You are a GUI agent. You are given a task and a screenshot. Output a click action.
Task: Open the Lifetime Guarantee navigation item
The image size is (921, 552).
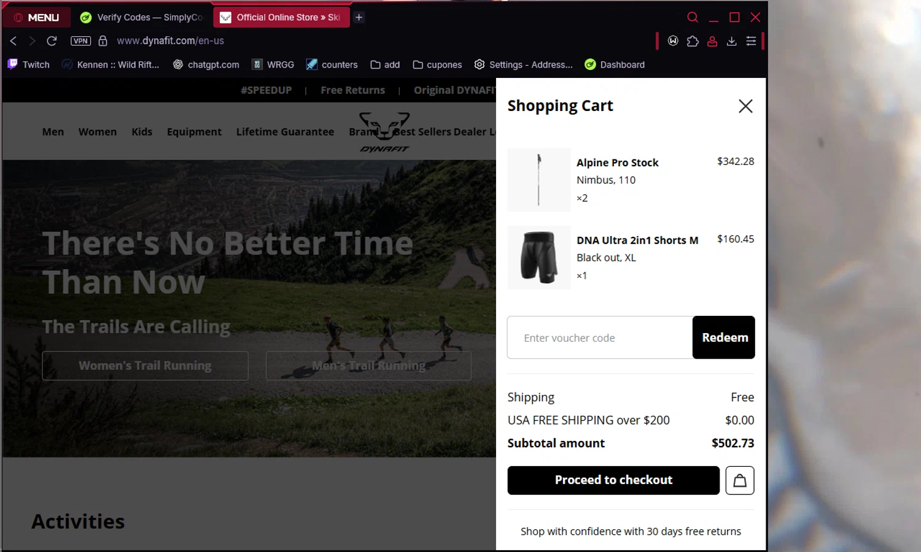coord(285,132)
